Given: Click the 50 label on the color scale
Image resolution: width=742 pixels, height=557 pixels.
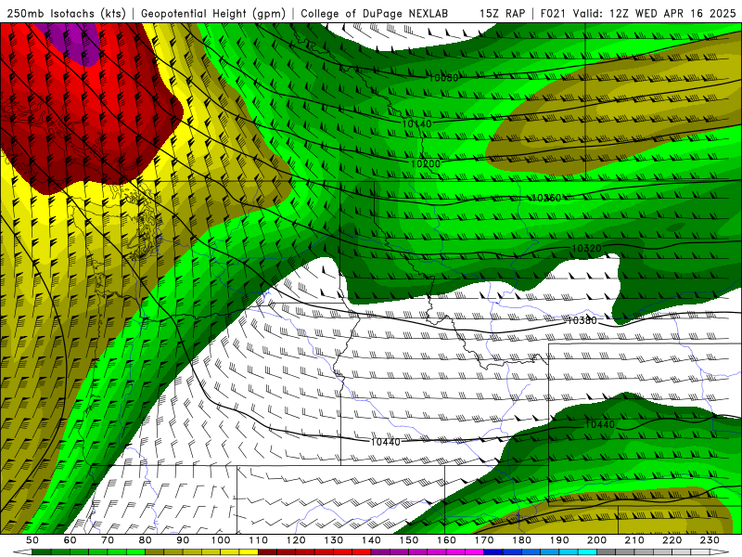Looking at the screenshot, I should point(32,540).
